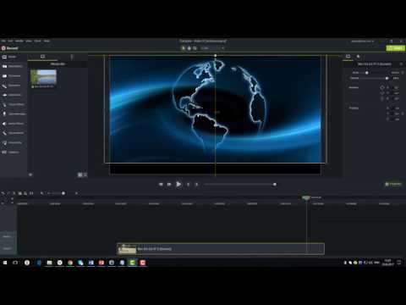Viewport: 406px width, 305px height.
Task: Switch to the Media Bin sub-tab
Action: tap(42, 57)
